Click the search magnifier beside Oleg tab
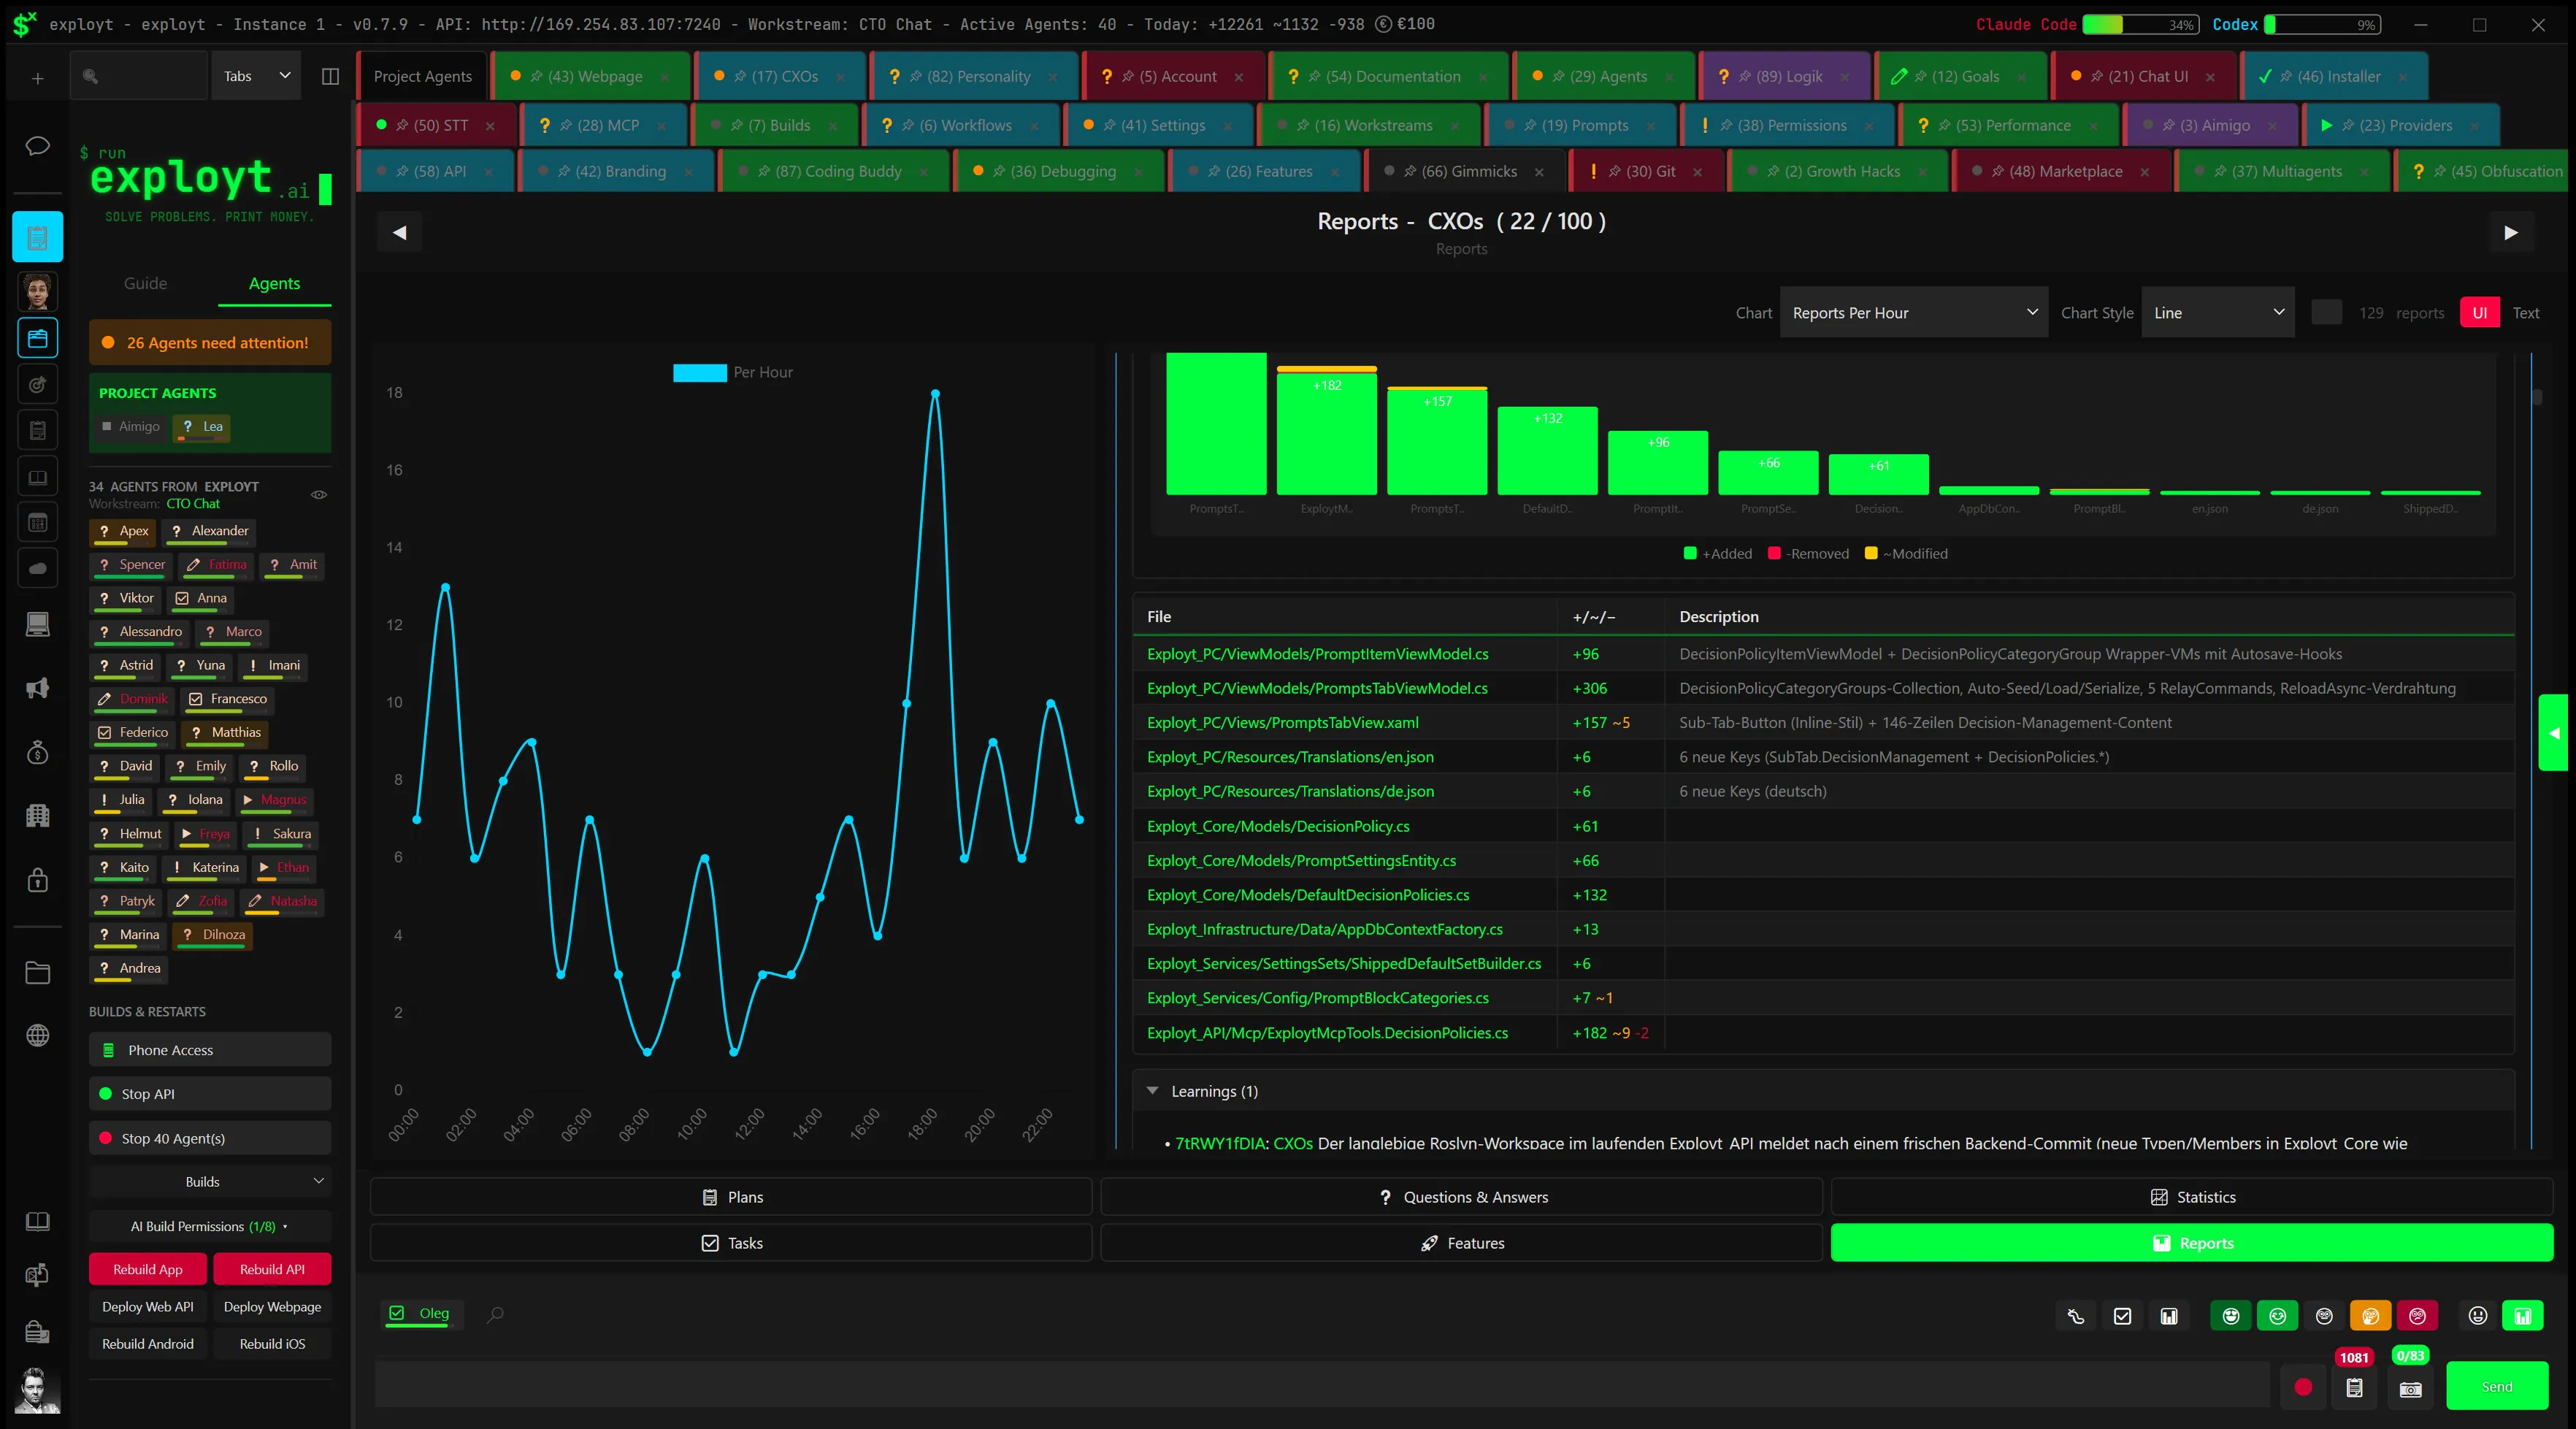This screenshot has height=1429, width=2576. (x=495, y=1314)
